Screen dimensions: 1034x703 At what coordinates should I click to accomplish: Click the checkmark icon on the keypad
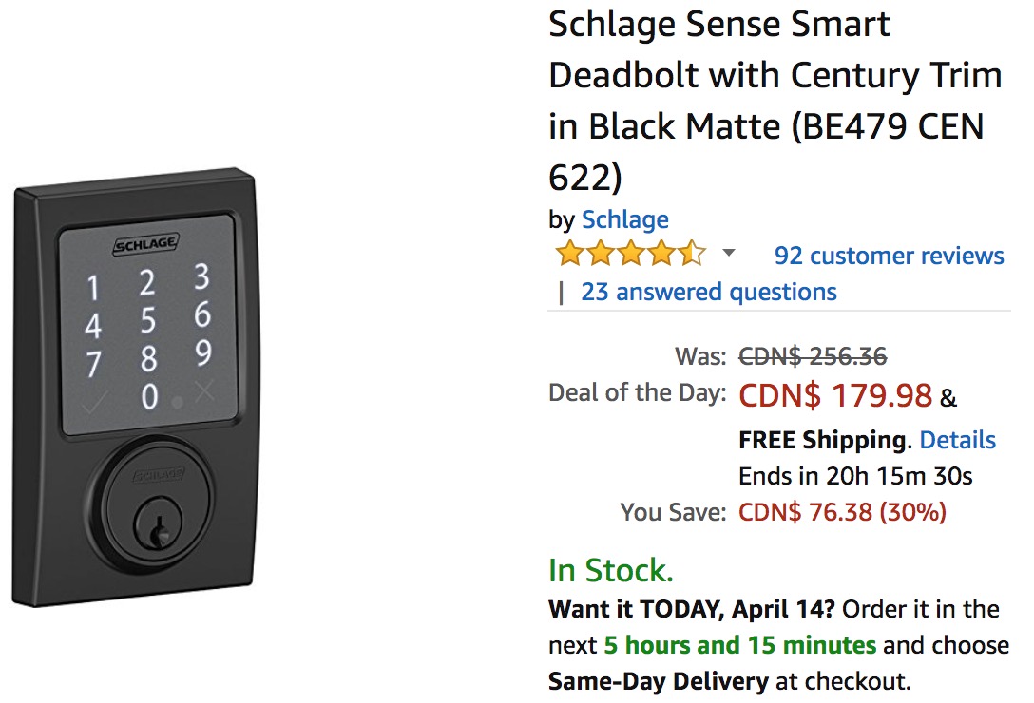(x=94, y=402)
